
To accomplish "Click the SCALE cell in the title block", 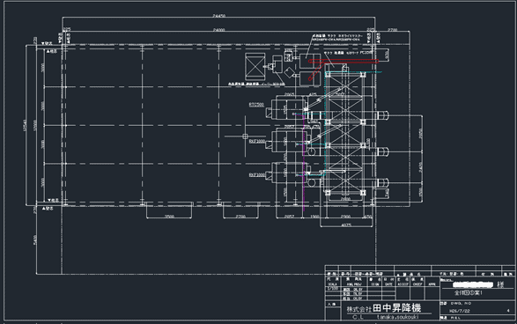I will tap(332, 283).
